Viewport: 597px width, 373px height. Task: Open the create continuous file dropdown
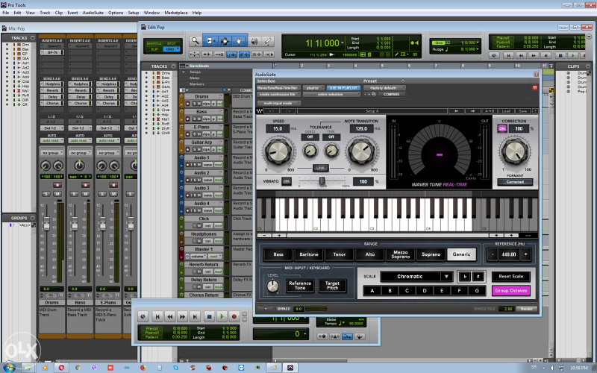[278, 95]
